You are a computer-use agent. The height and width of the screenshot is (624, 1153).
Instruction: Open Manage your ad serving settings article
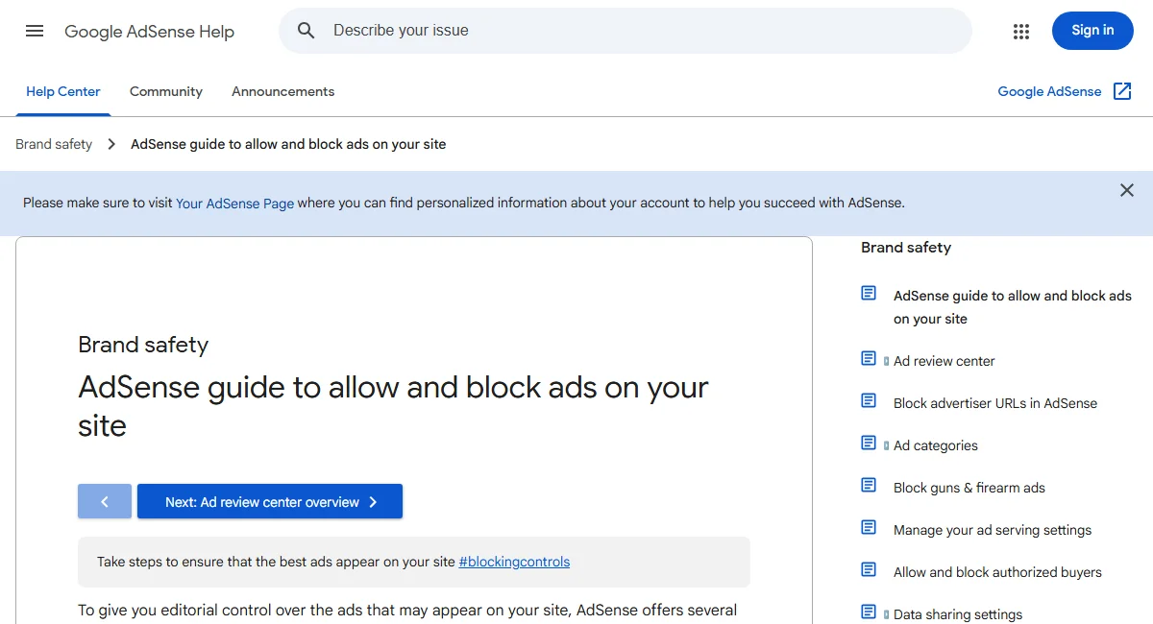pyautogui.click(x=993, y=530)
